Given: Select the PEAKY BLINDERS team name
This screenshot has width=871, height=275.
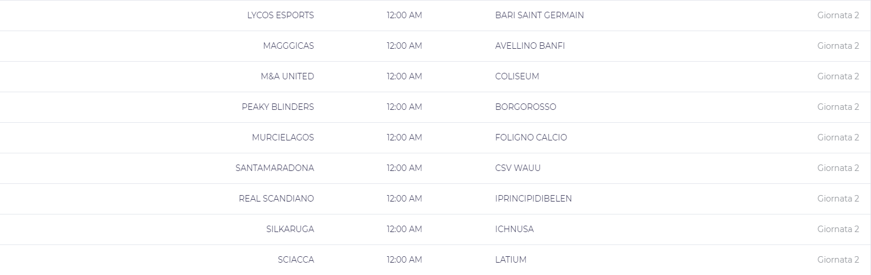Looking at the screenshot, I should pos(278,107).
